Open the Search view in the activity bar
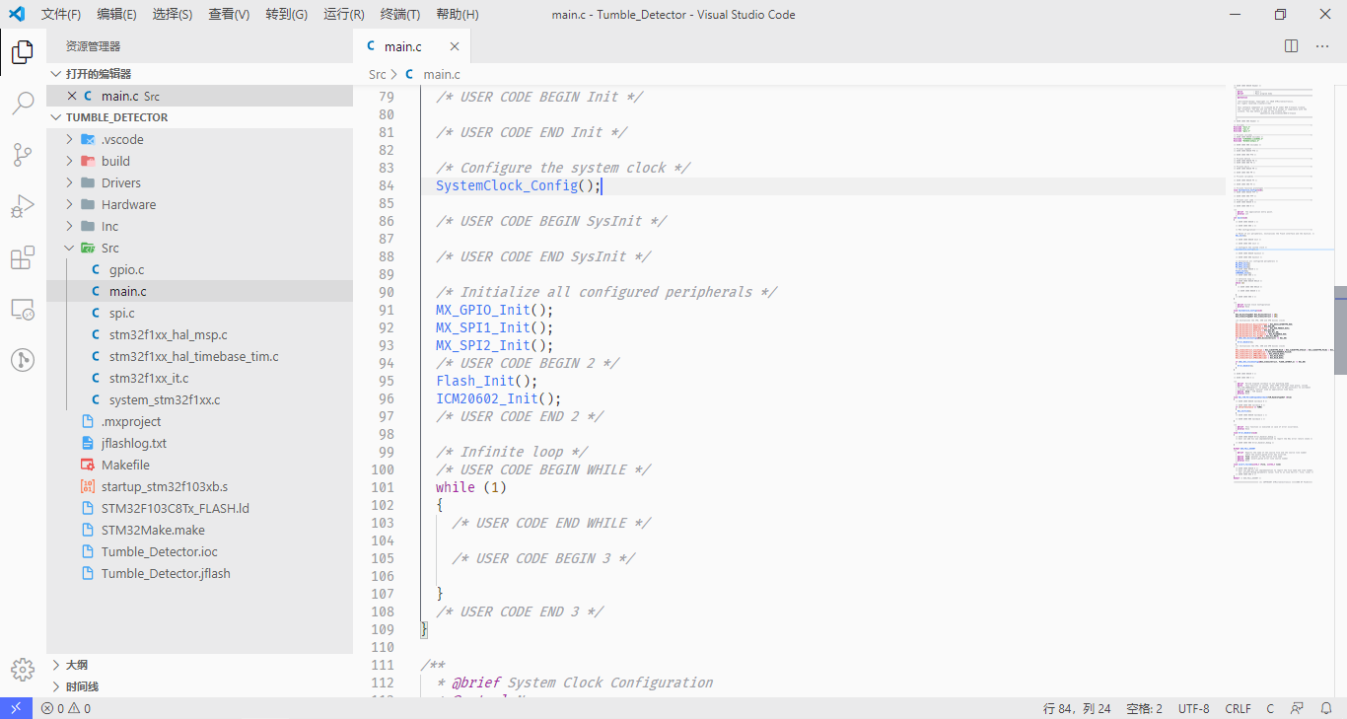This screenshot has width=1347, height=719. click(x=22, y=103)
